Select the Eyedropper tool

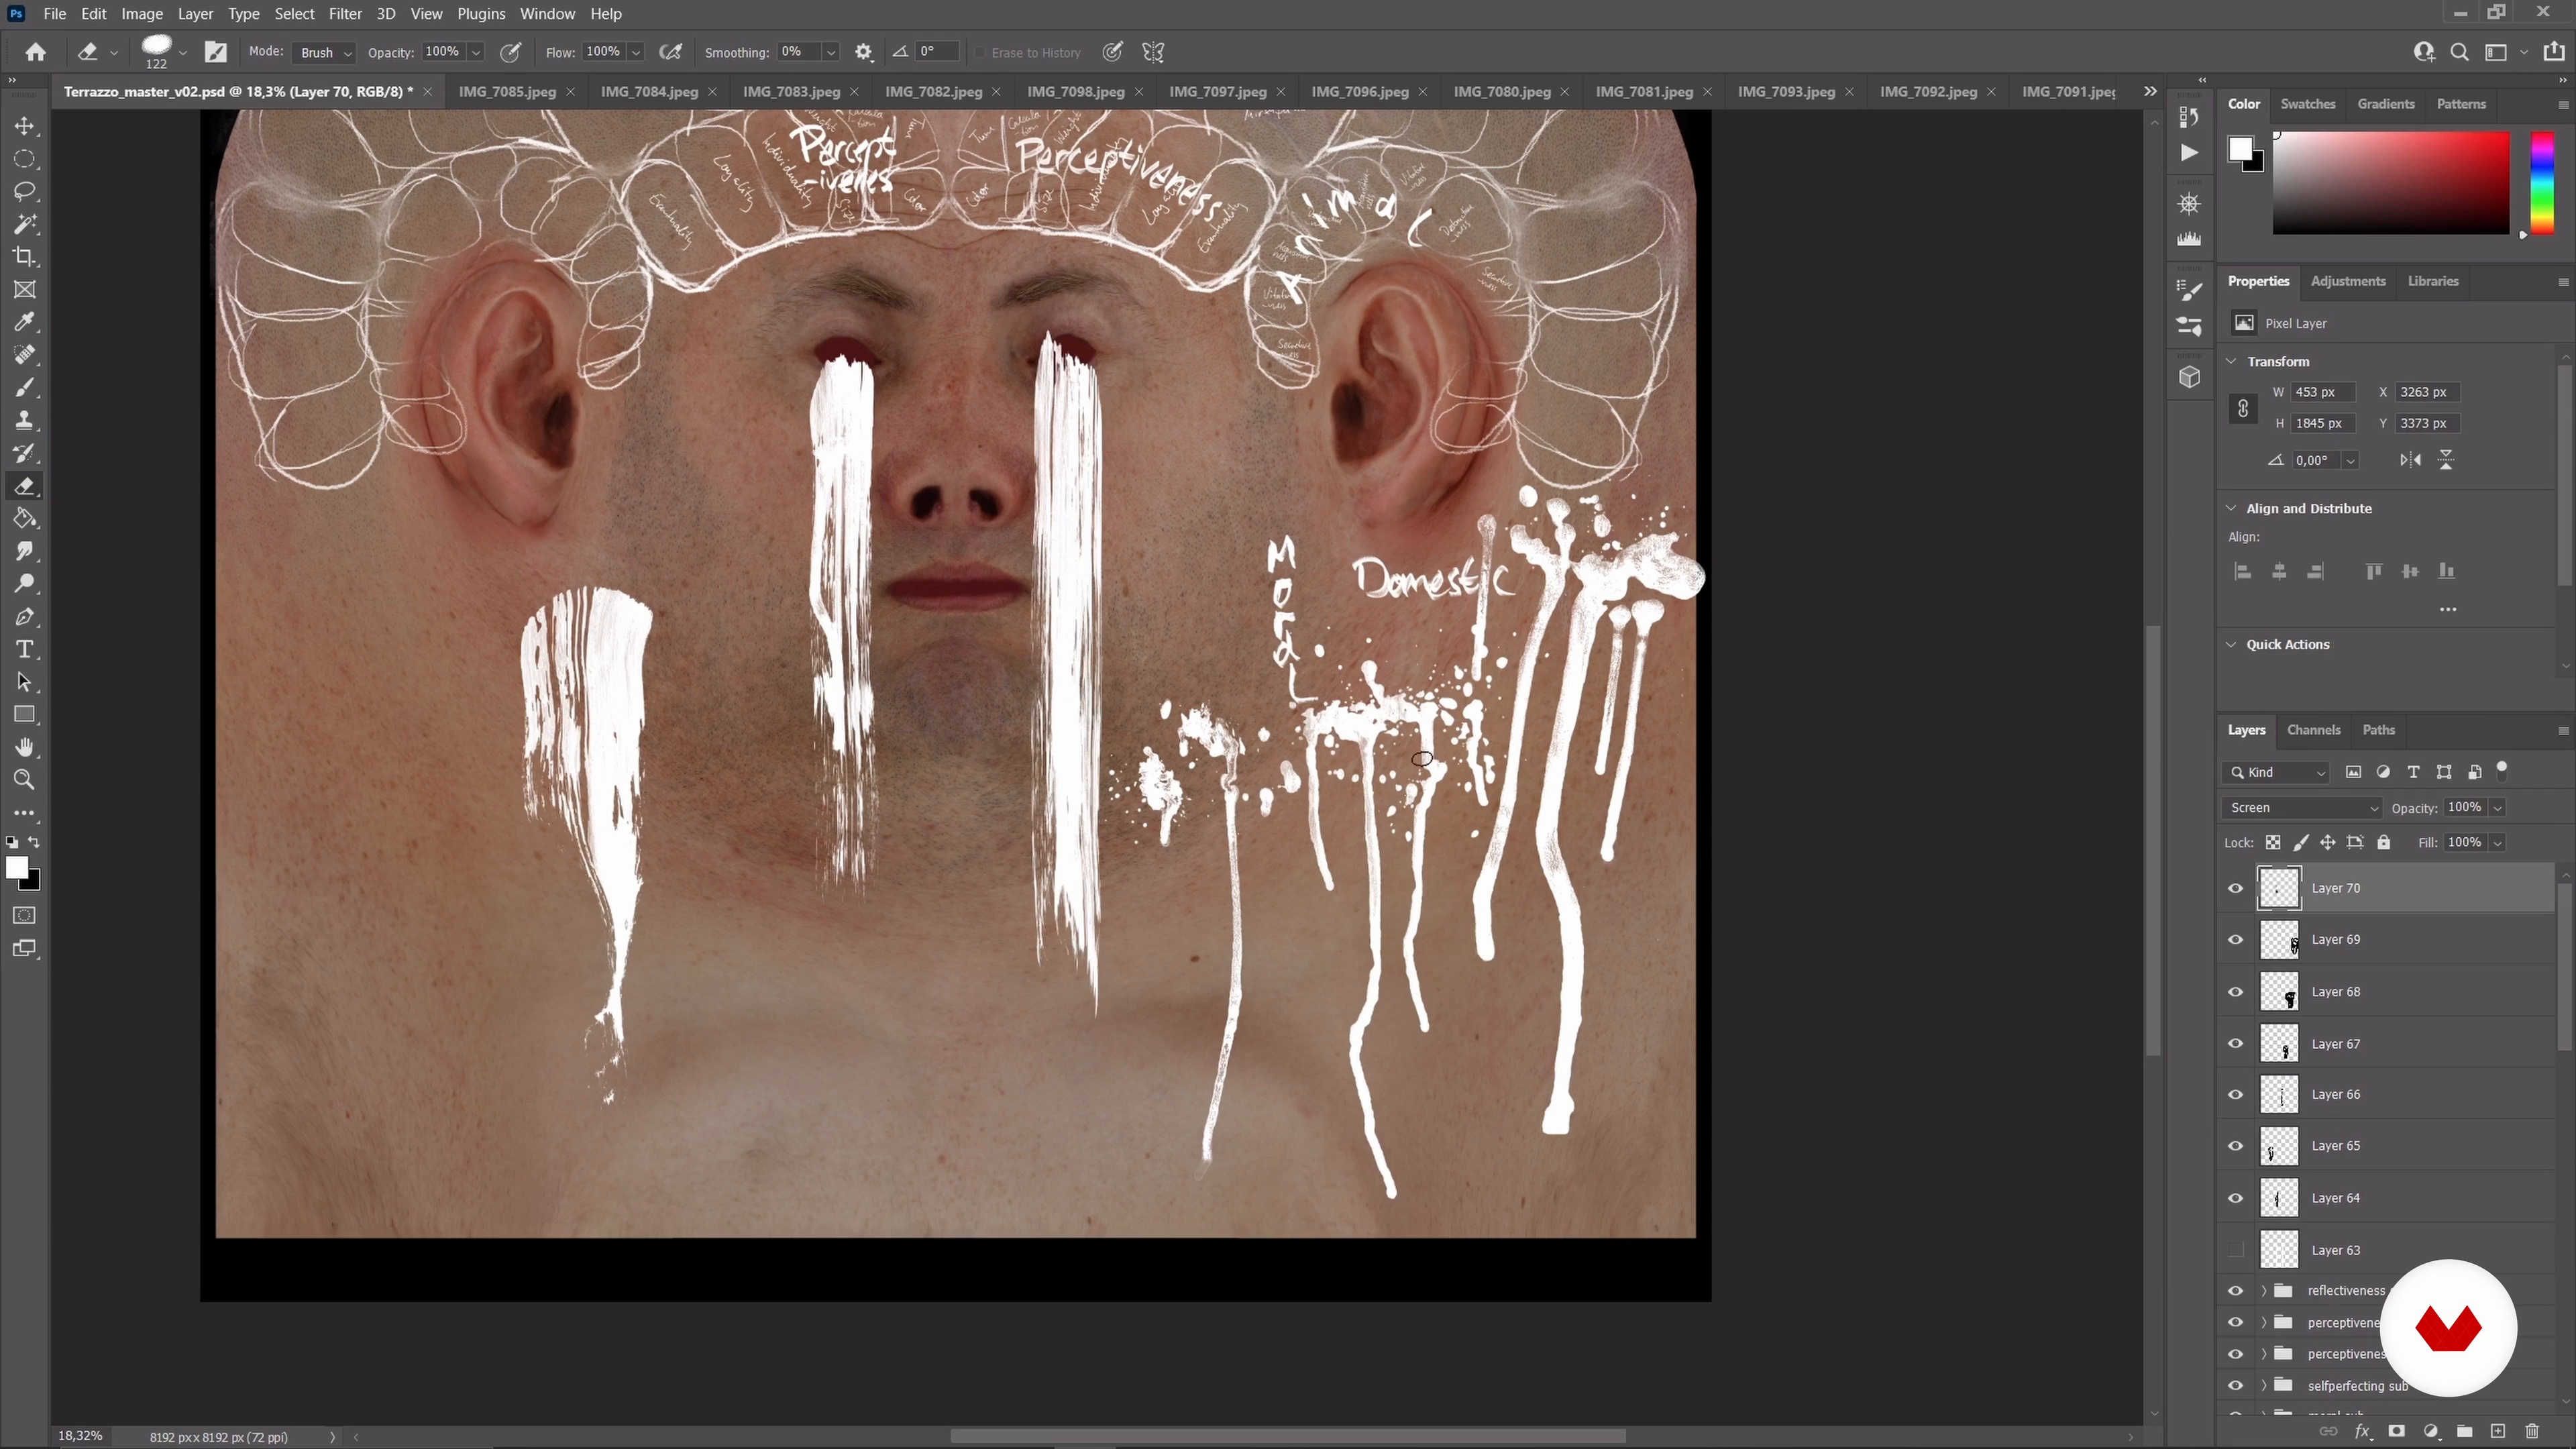pyautogui.click(x=25, y=322)
